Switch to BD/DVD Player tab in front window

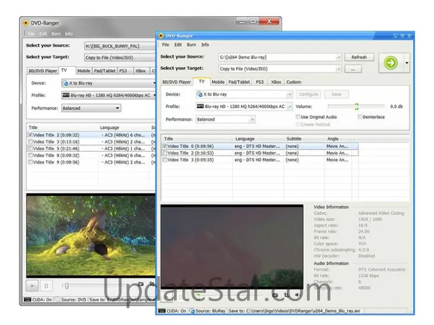click(176, 82)
